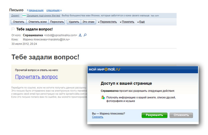Click the friends icon in permission dialog
Screen dimensions: 208x135
103,98
